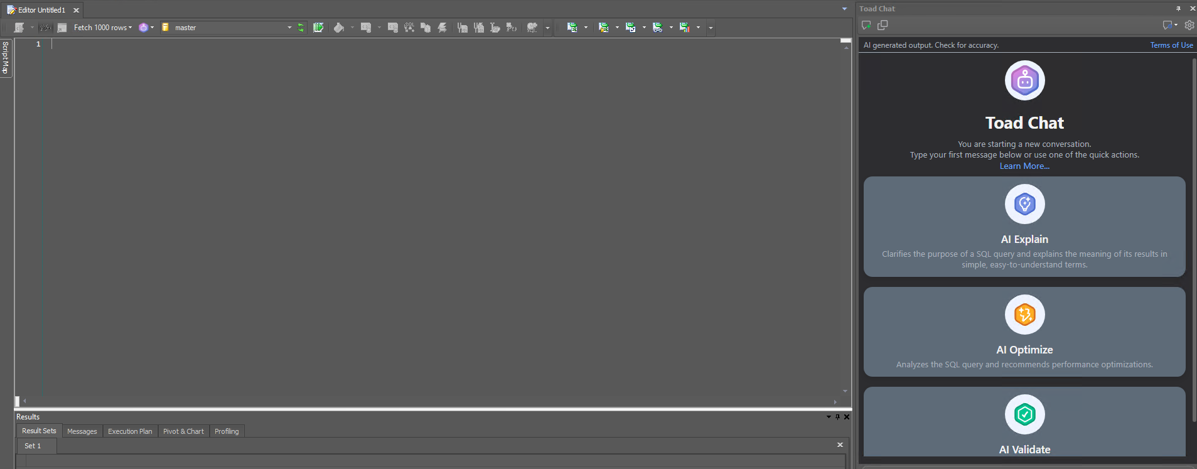Screen dimensions: 1197x469
Task: Open the Pivot & Chart tab
Action: pos(183,431)
